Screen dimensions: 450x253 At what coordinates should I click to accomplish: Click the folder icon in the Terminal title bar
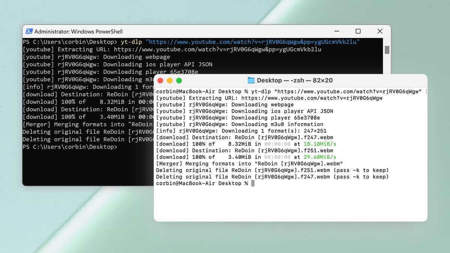coord(251,81)
